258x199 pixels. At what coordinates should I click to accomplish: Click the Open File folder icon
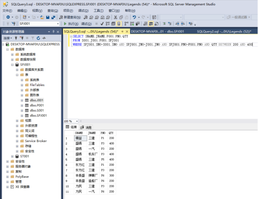click(x=42, y=17)
